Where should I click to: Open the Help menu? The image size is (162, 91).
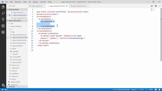click(50, 2)
